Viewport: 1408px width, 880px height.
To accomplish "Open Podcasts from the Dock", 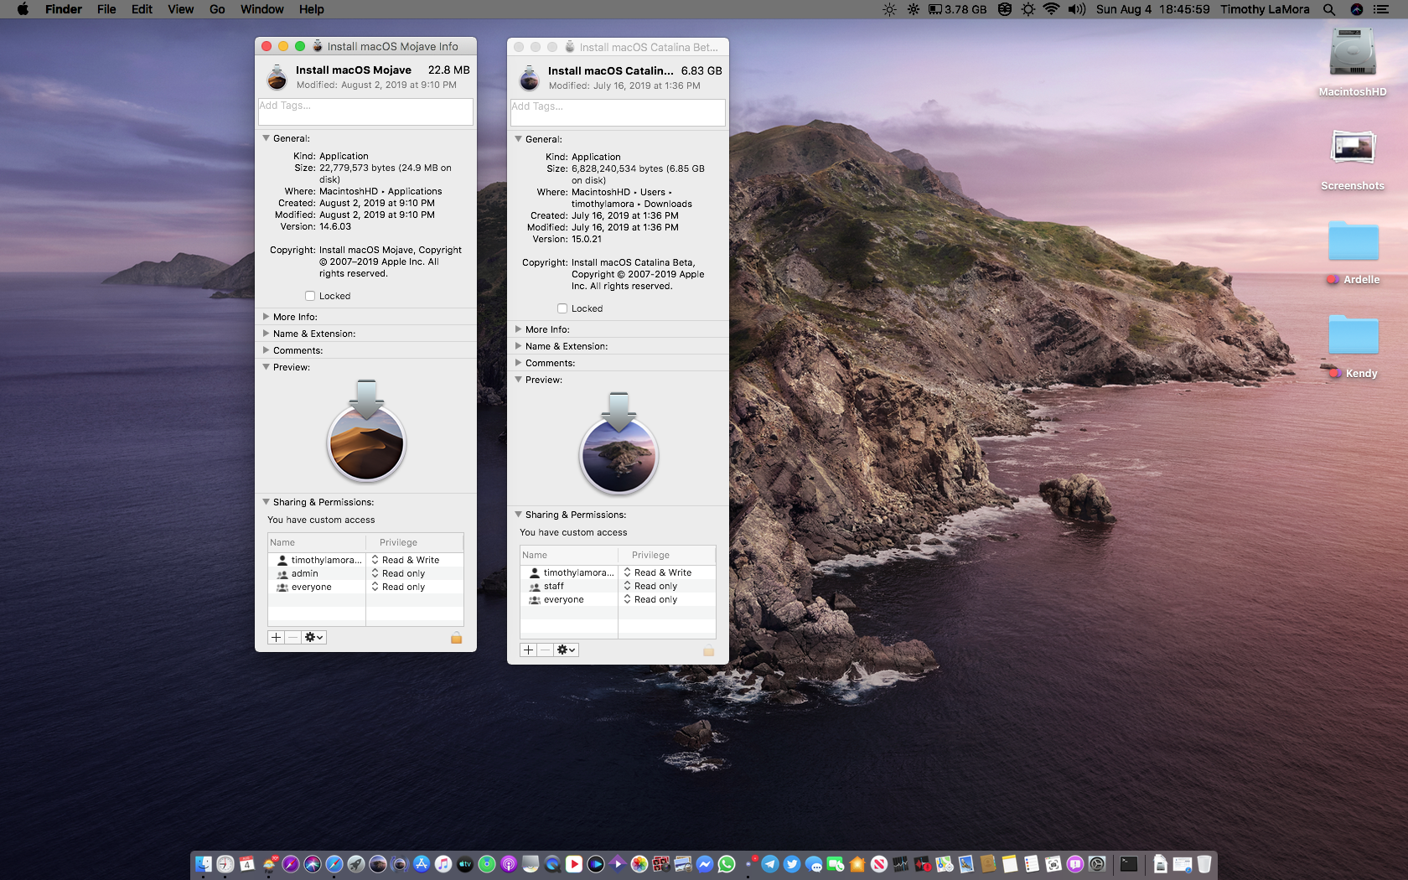I will [x=508, y=864].
